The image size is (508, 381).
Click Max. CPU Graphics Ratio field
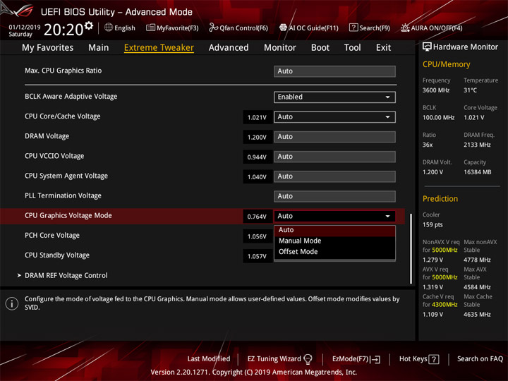(334, 71)
